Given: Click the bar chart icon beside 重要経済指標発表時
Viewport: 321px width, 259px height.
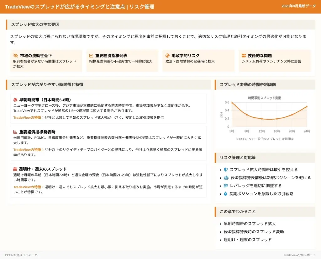Looking at the screenshot, I should point(15,132).
